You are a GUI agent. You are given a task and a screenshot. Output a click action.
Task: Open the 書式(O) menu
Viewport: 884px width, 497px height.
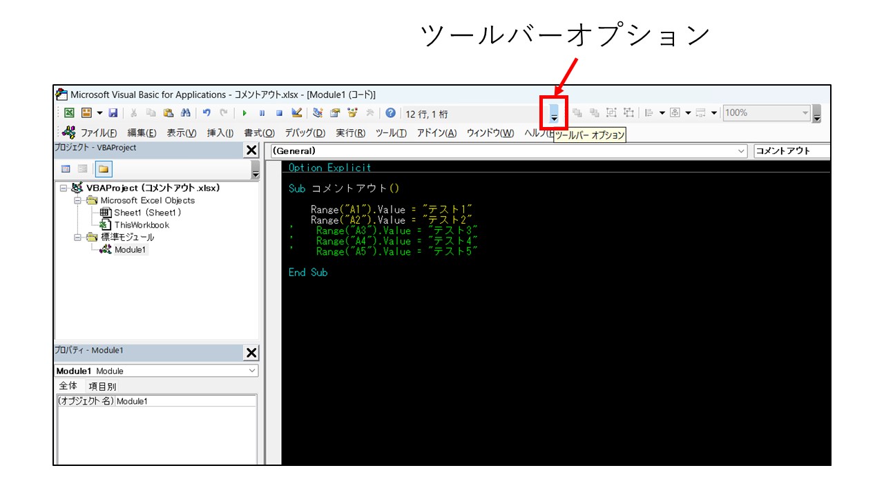(260, 133)
